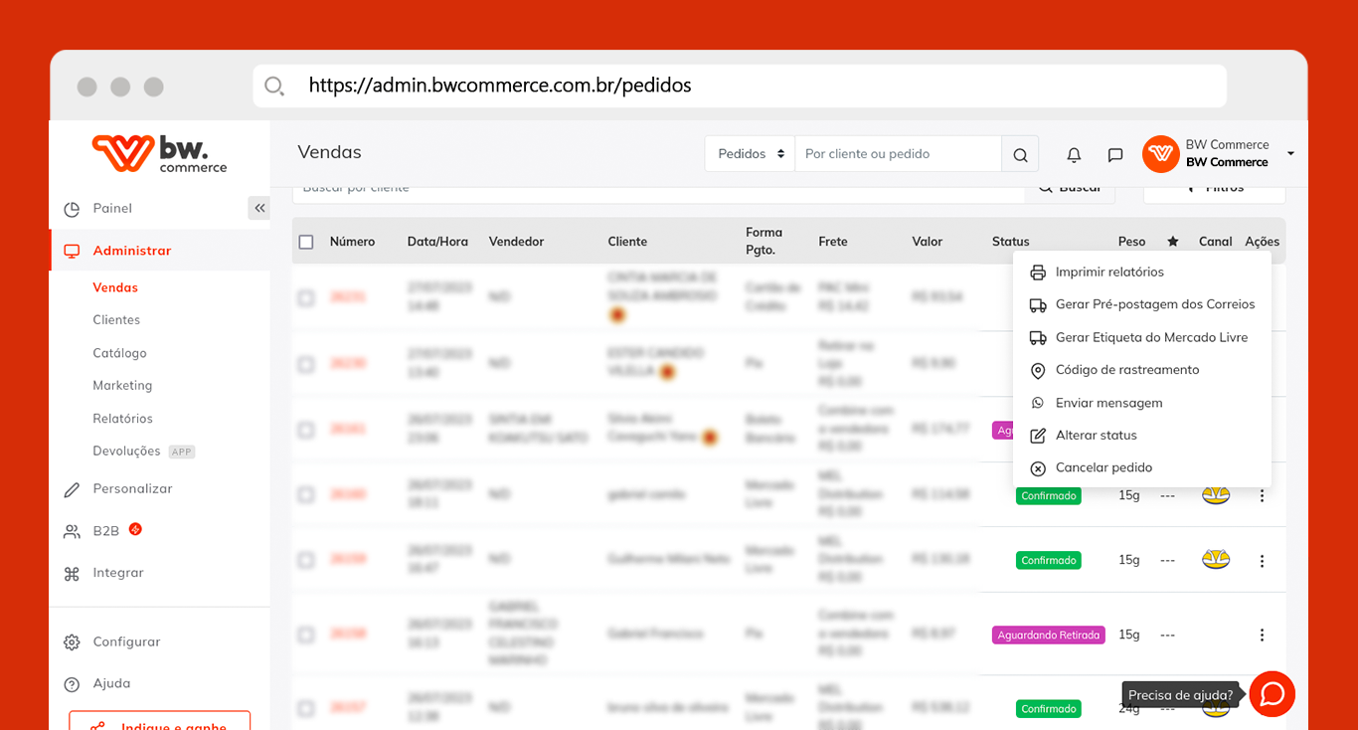
Task: Open Configurar settings
Action: click(x=126, y=642)
